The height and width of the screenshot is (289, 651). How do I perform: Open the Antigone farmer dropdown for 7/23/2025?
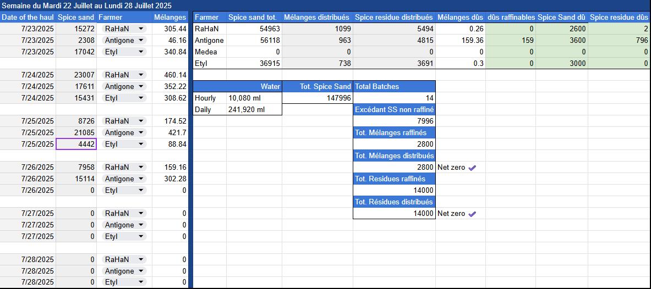coord(141,40)
